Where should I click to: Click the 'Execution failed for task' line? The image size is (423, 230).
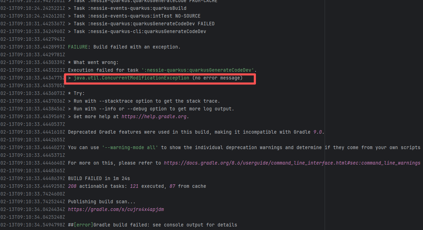[162, 70]
